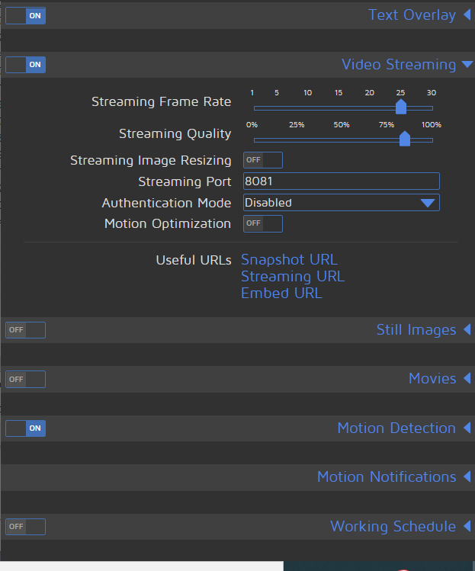Enable Streaming Image Resizing

[x=262, y=160]
